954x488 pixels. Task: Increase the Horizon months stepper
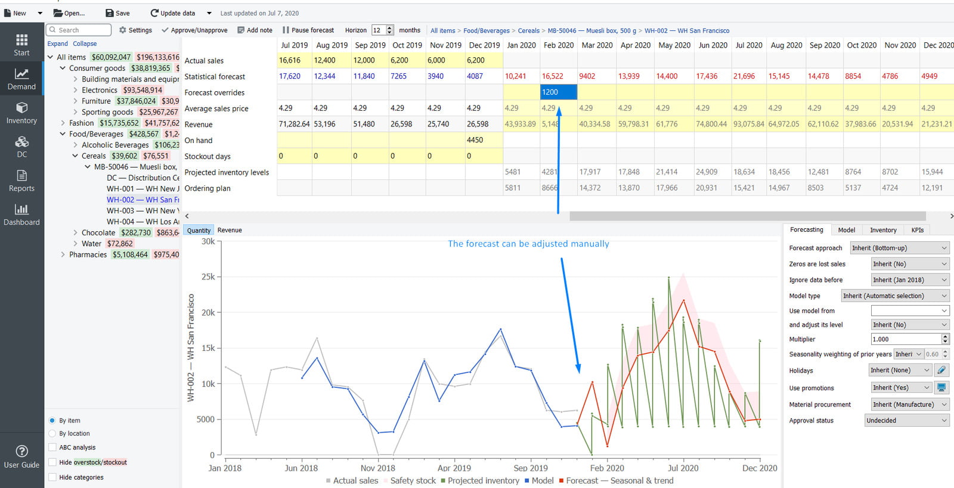tap(390, 27)
